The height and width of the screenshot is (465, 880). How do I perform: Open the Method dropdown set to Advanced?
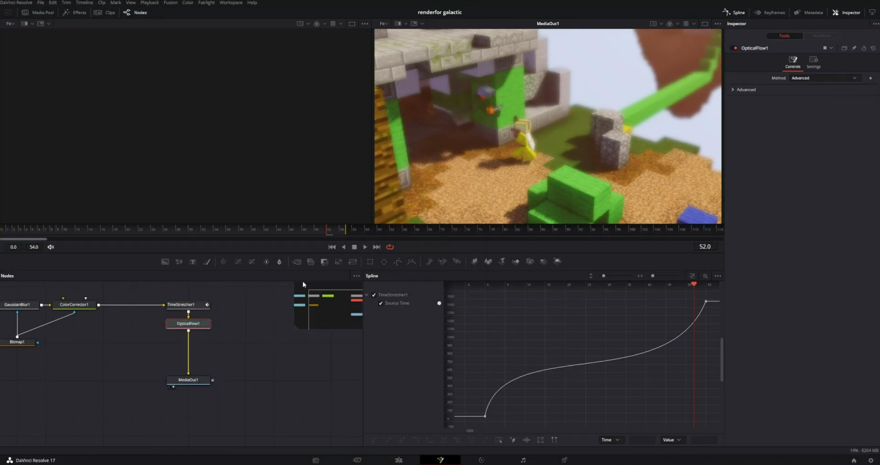823,78
